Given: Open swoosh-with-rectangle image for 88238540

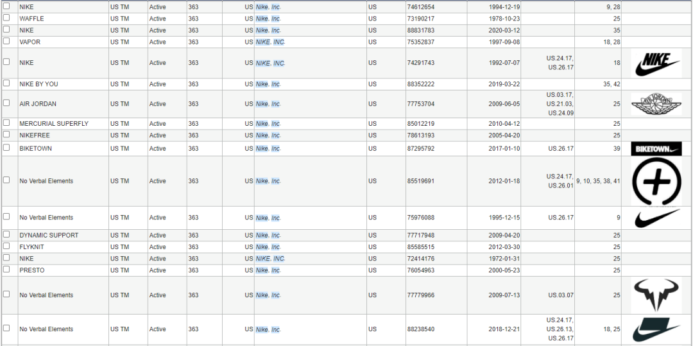Looking at the screenshot, I should [656, 329].
